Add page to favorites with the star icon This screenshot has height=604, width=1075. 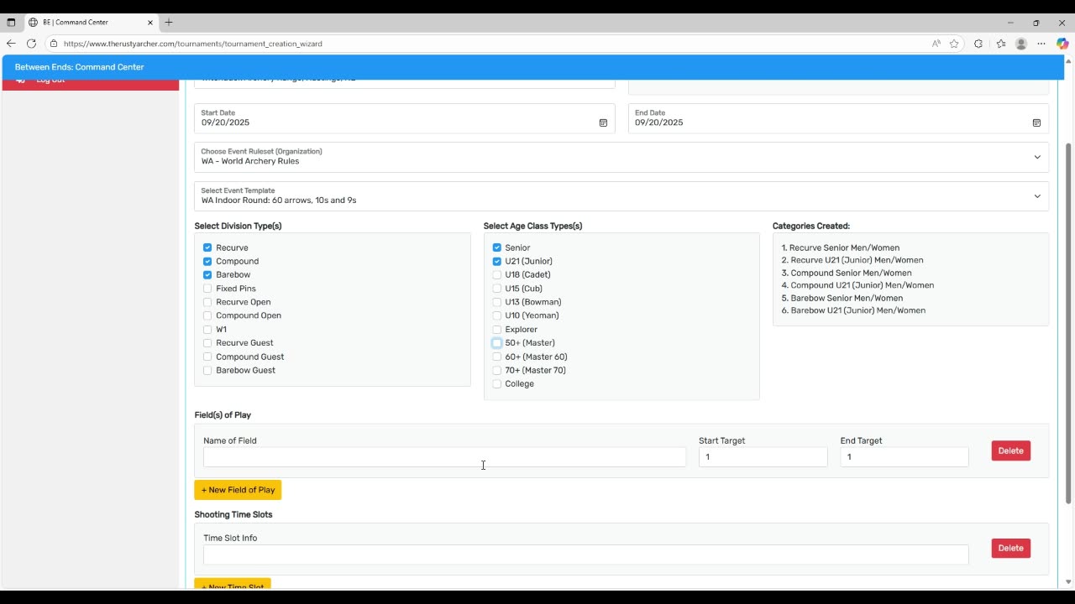point(954,44)
